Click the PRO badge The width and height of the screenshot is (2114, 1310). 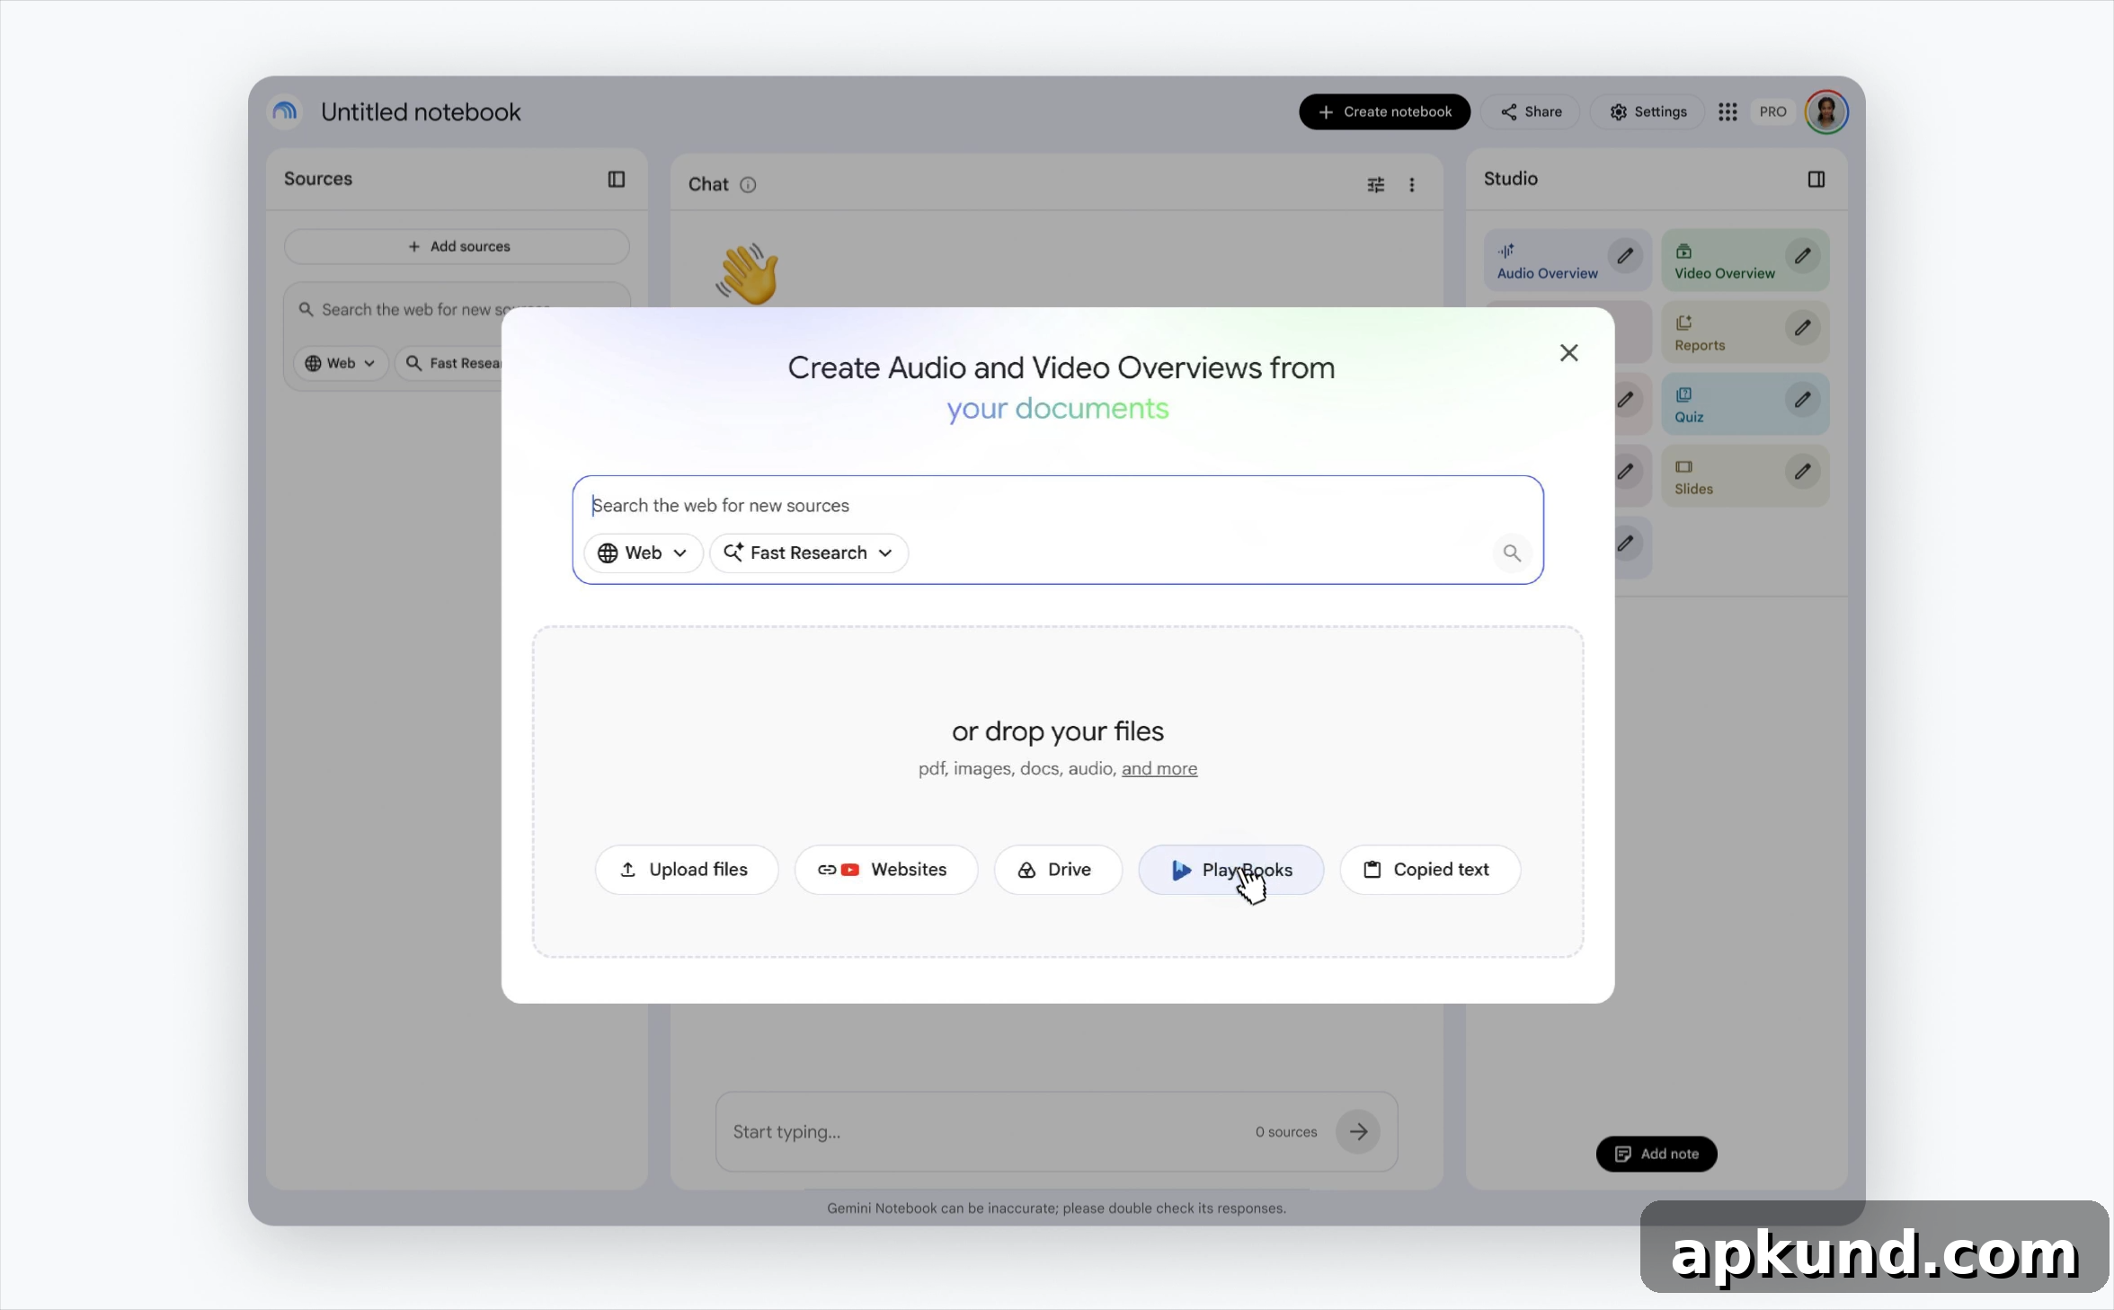point(1772,111)
